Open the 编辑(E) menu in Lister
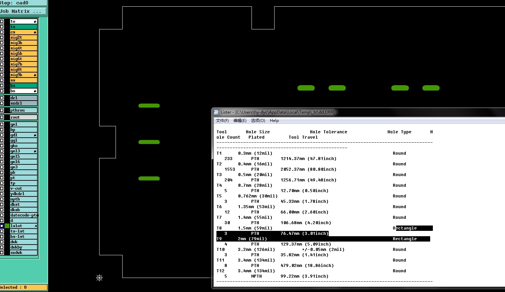 point(240,121)
